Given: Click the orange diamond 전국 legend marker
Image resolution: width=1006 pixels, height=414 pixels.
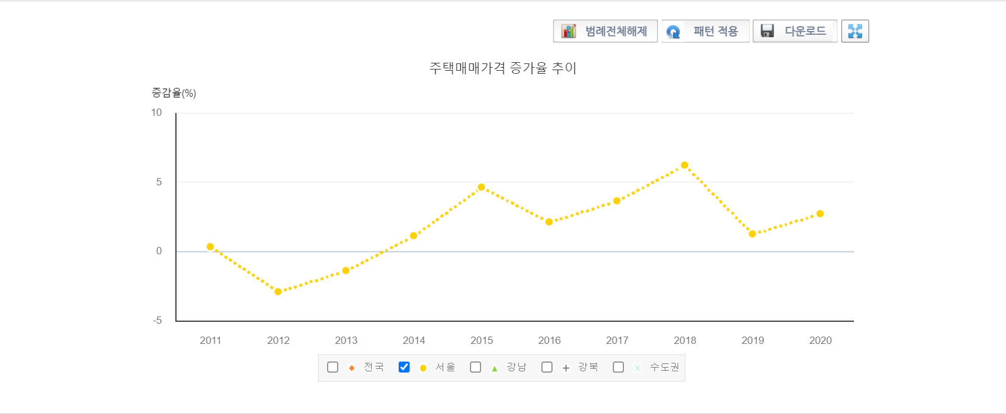Looking at the screenshot, I should (352, 368).
